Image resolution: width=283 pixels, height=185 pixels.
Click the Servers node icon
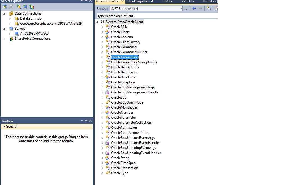click(x=11, y=29)
